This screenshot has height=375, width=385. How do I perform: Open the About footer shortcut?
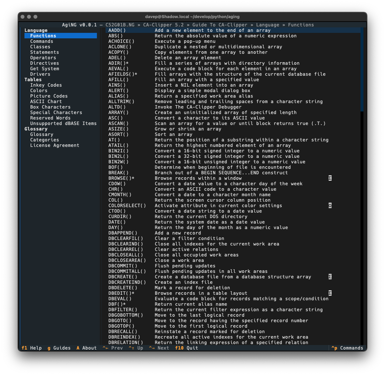86,348
